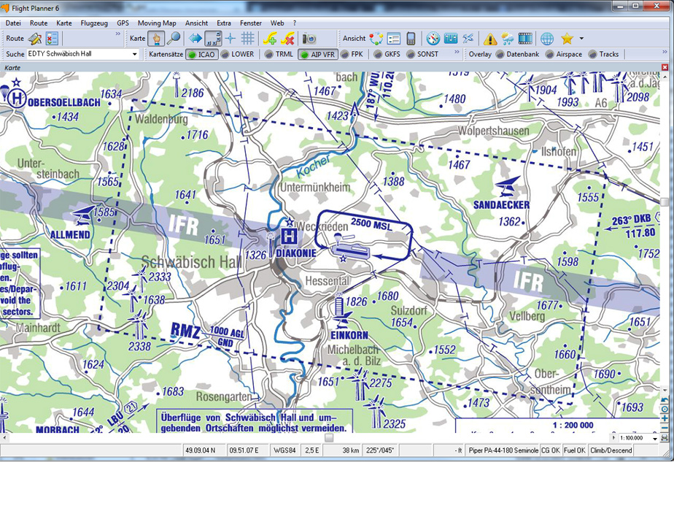The image size is (674, 511).
Task: Toggle the GKFS chart set
Action: pyautogui.click(x=387, y=54)
